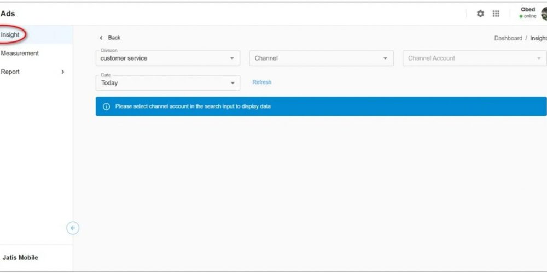Select Insight in the sidebar
The width and height of the screenshot is (547, 273).
(10, 35)
